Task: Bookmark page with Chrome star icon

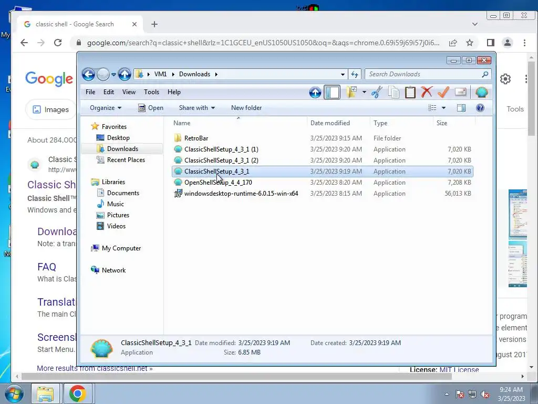Action: point(470,43)
